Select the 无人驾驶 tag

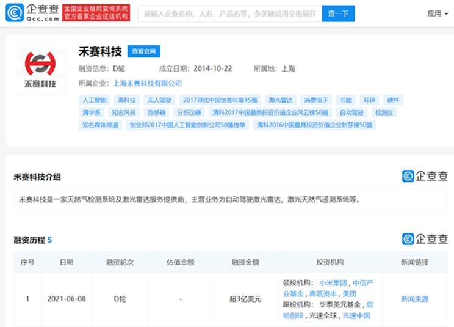point(159,100)
